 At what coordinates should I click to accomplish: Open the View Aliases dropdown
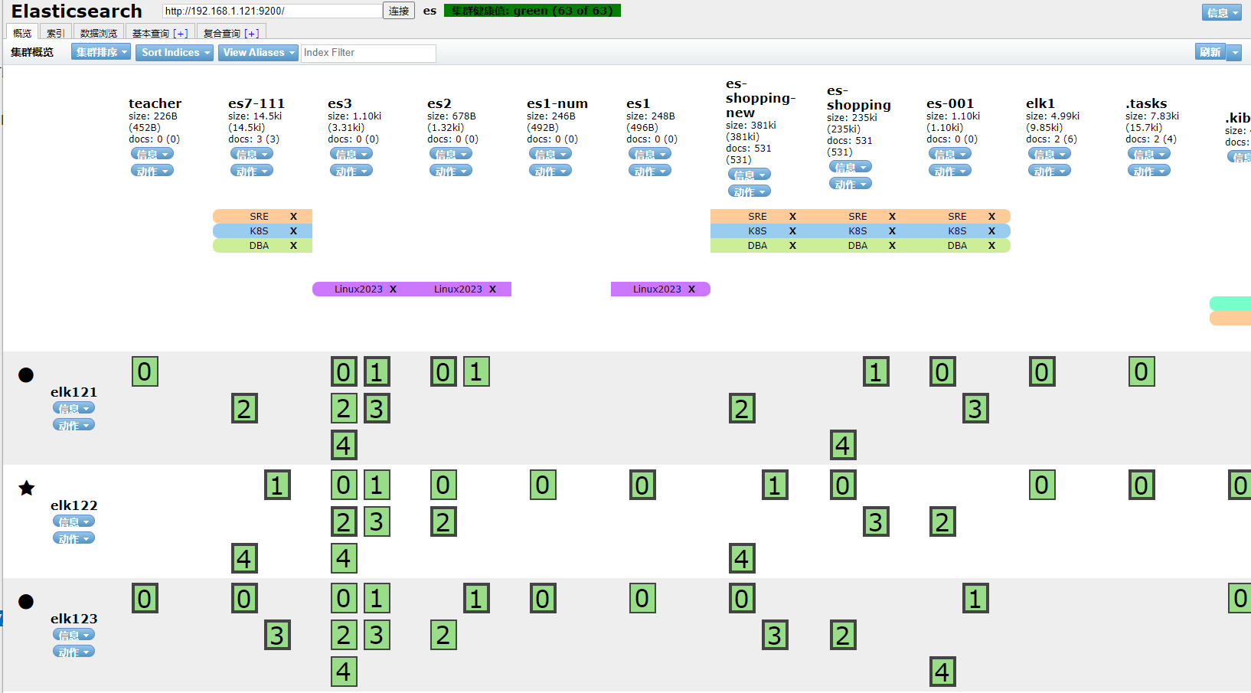258,52
